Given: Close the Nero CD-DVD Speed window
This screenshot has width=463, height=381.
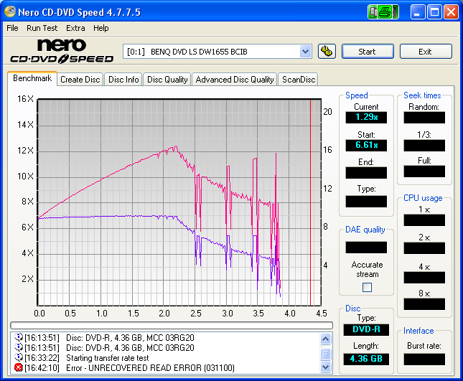Looking at the screenshot, I should pos(451,12).
